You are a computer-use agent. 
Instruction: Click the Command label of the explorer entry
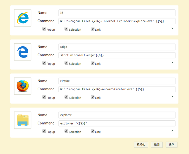click(46, 123)
